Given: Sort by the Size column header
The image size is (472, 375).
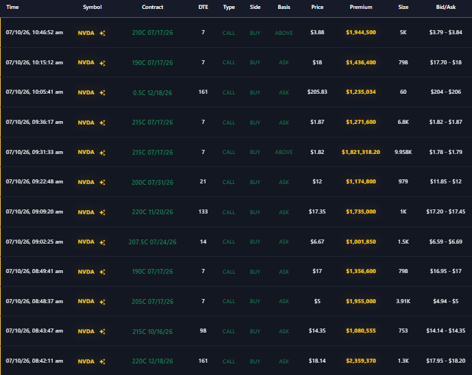Looking at the screenshot, I should point(403,7).
